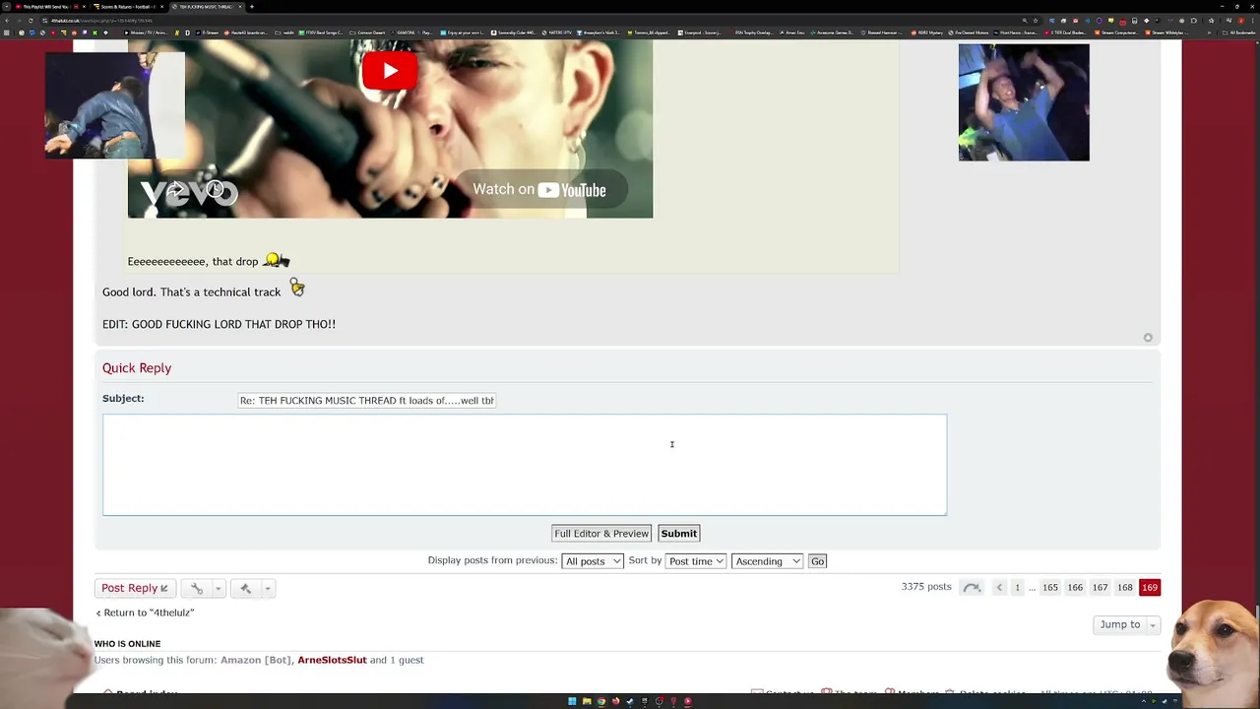
Task: Click the back-to-top icon of the post
Action: [x=1148, y=338]
